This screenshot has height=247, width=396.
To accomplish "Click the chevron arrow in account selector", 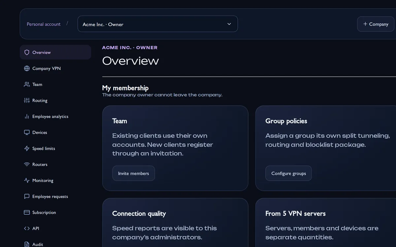I will [x=229, y=24].
